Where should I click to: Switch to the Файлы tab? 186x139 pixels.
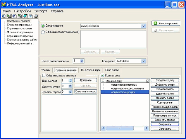pos(46,70)
